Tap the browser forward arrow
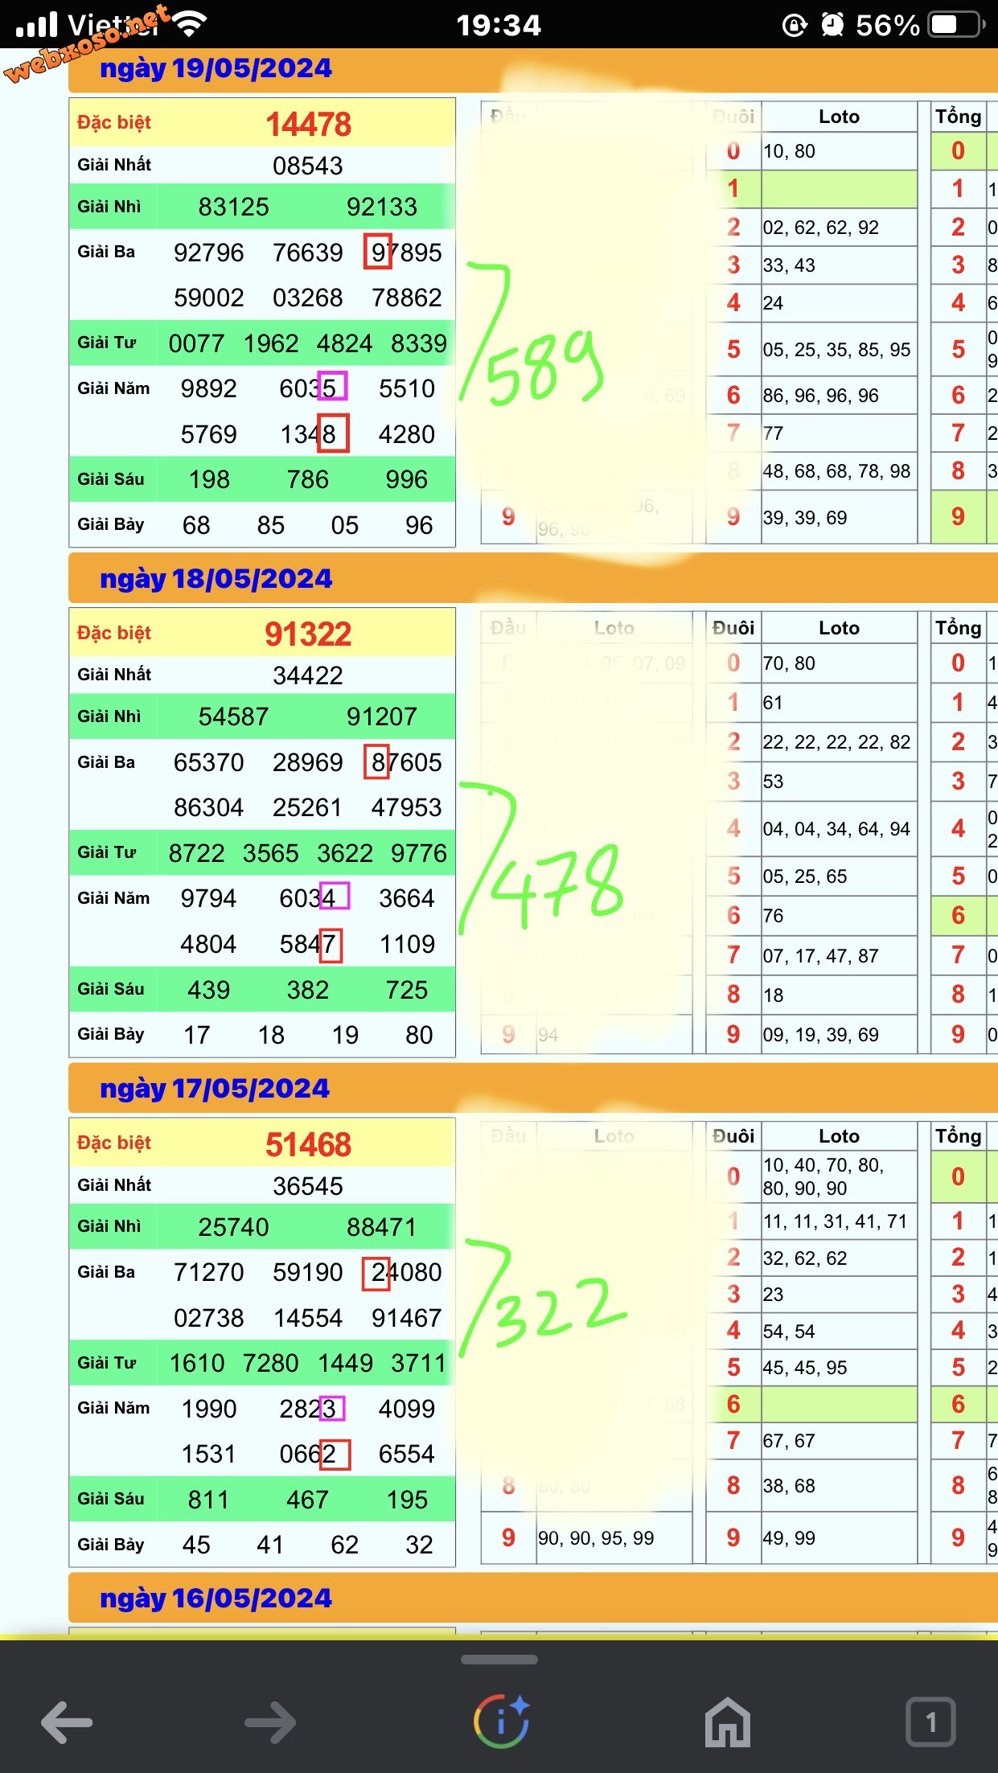The height and width of the screenshot is (1773, 998). click(270, 1722)
